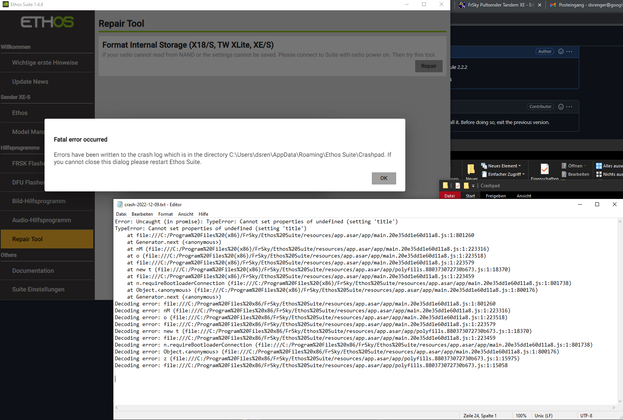
Task: Open the Format menu in the Editor
Action: [165, 214]
